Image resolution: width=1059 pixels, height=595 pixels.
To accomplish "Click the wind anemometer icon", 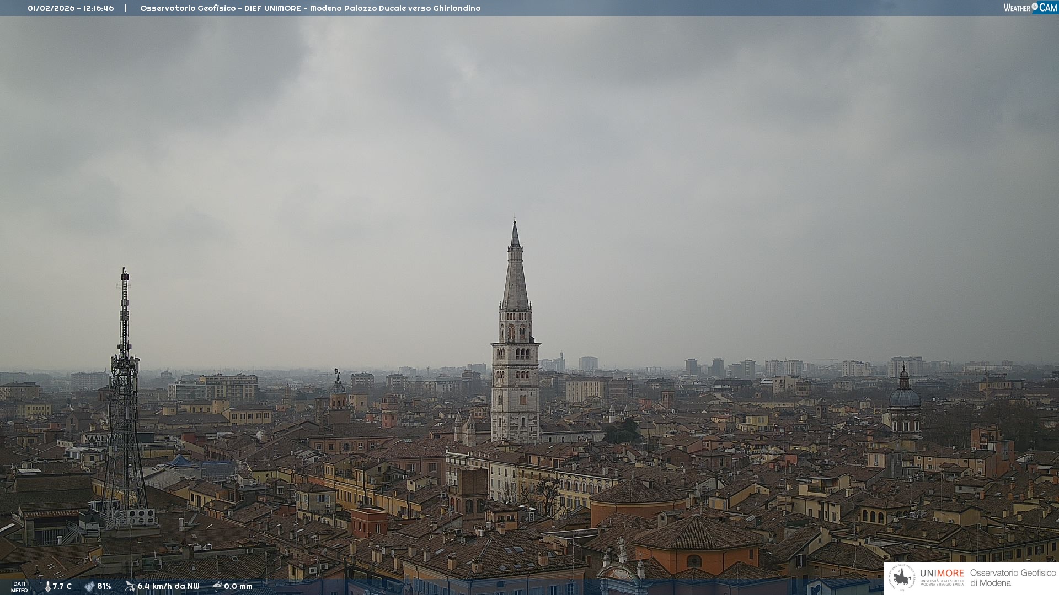I will [130, 587].
